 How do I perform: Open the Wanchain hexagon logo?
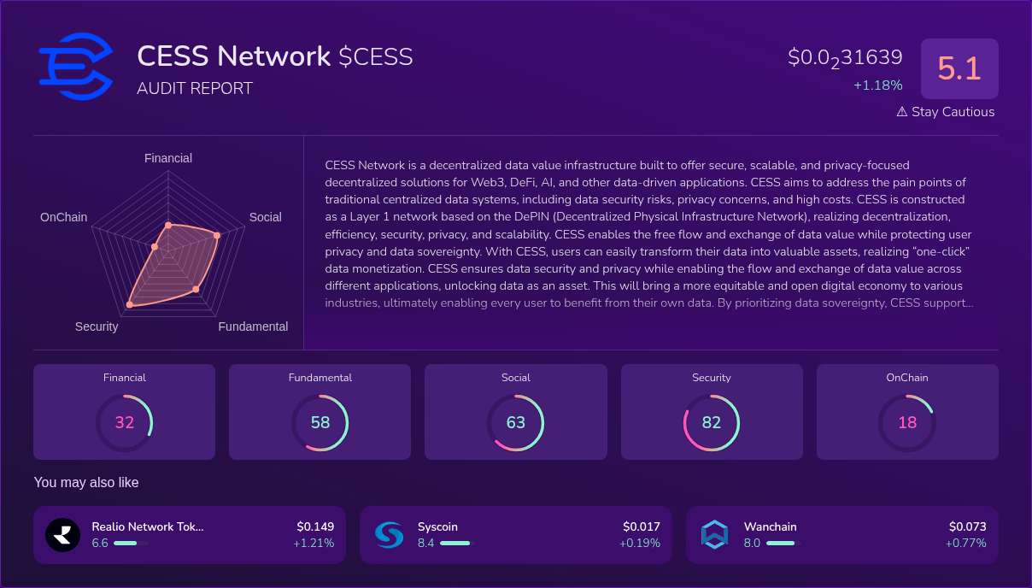(x=714, y=534)
